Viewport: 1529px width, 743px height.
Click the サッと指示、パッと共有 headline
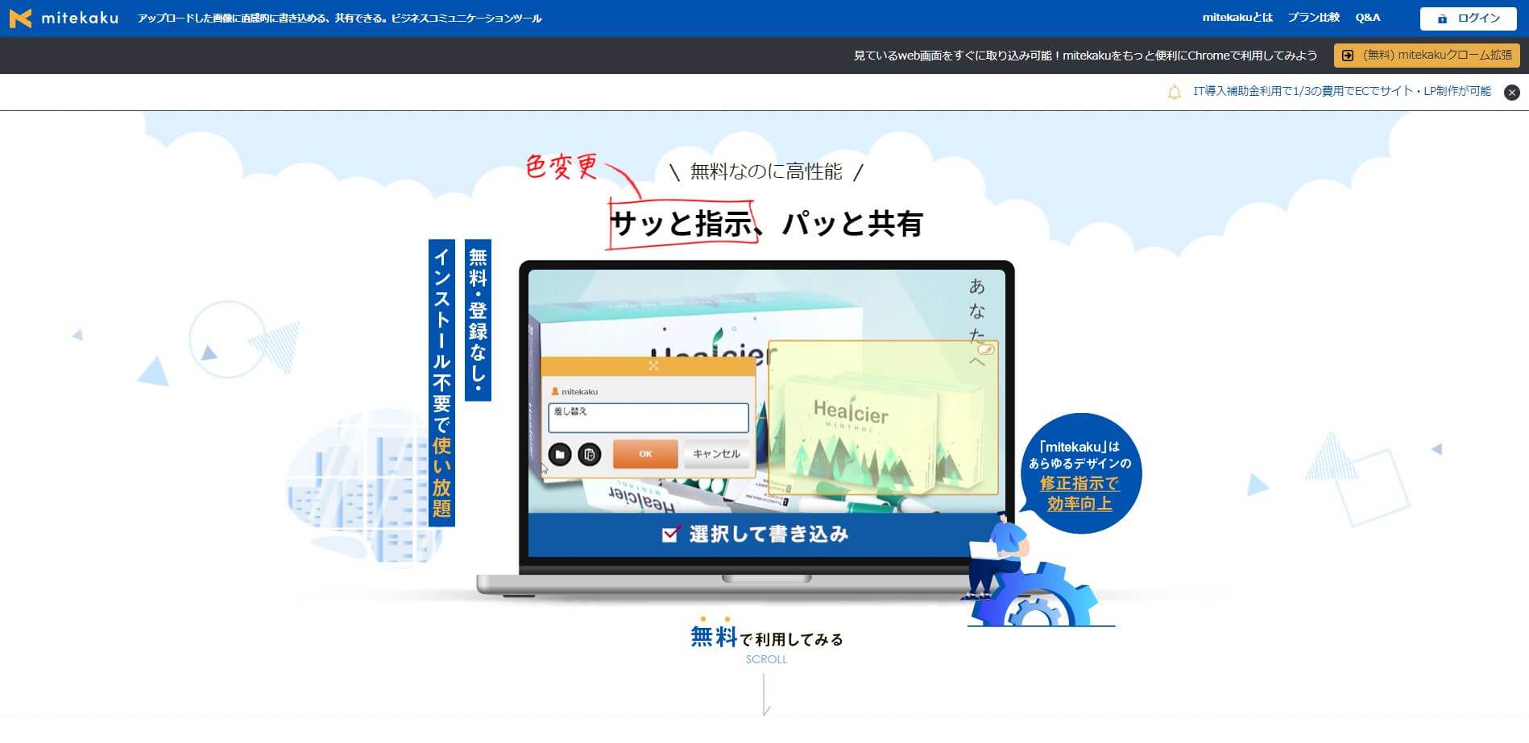coord(766,224)
